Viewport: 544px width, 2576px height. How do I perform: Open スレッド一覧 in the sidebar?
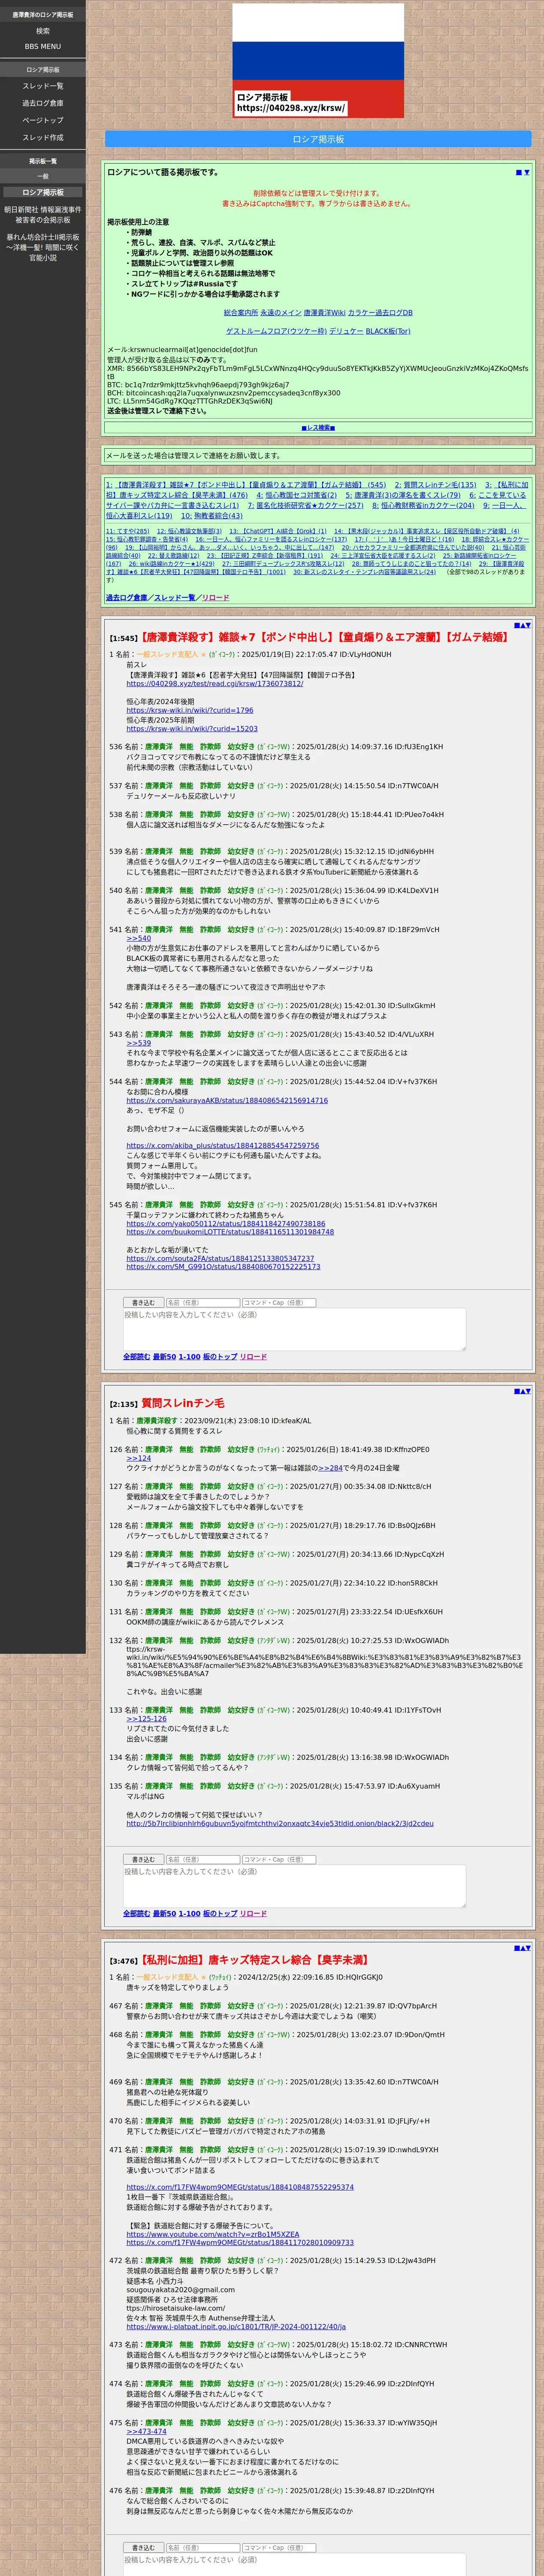(x=43, y=86)
